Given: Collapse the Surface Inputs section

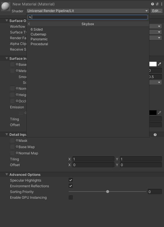Looking at the screenshot, I should coord(7,59).
